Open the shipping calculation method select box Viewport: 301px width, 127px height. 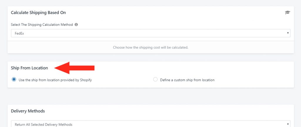(x=150, y=33)
